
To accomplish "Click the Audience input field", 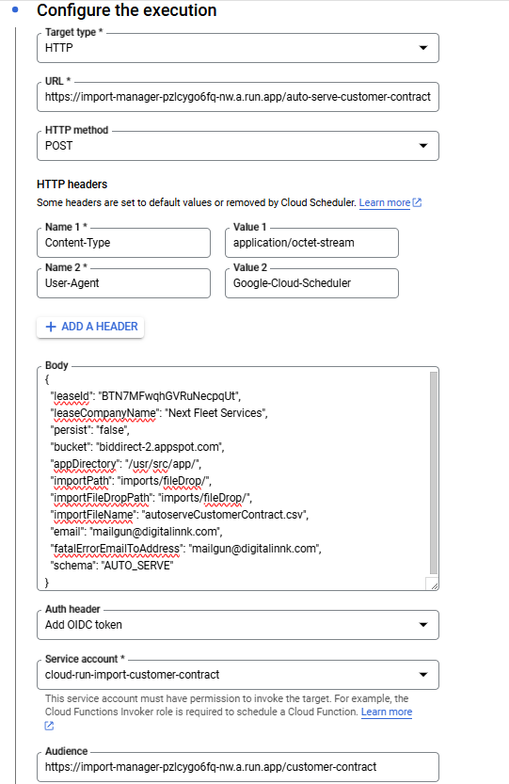I will [238, 767].
